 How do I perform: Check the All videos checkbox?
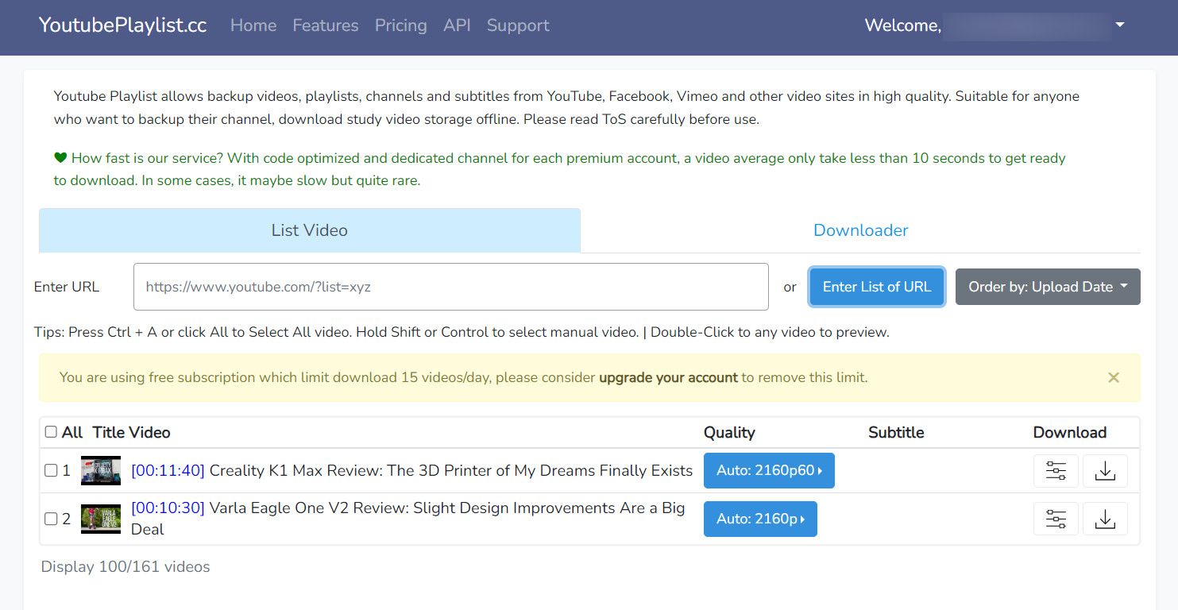(x=49, y=431)
